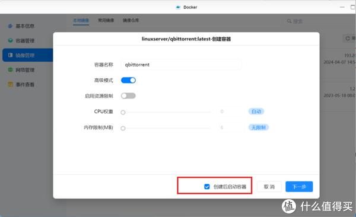Screen dimensions: 356x217
Task: Switch to the 本地镜像 tab
Action: [81, 20]
